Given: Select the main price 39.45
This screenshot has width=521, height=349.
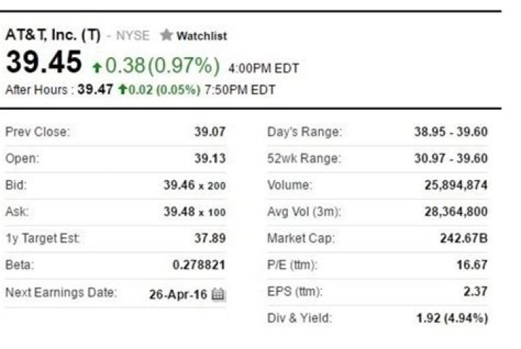Looking at the screenshot, I should 43,63.
